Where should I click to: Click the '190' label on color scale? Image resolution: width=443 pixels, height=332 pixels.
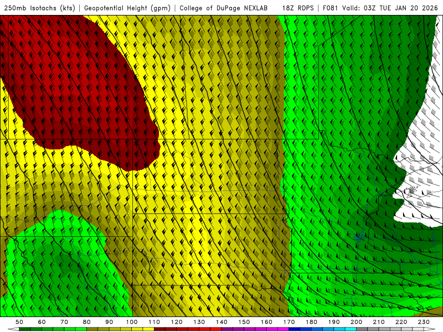[x=334, y=322]
